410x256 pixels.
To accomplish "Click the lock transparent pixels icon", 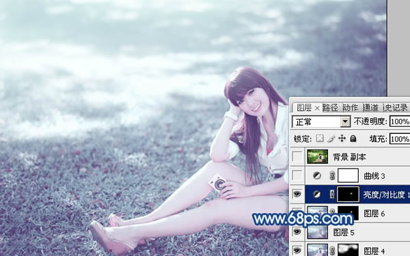I will click(x=320, y=139).
